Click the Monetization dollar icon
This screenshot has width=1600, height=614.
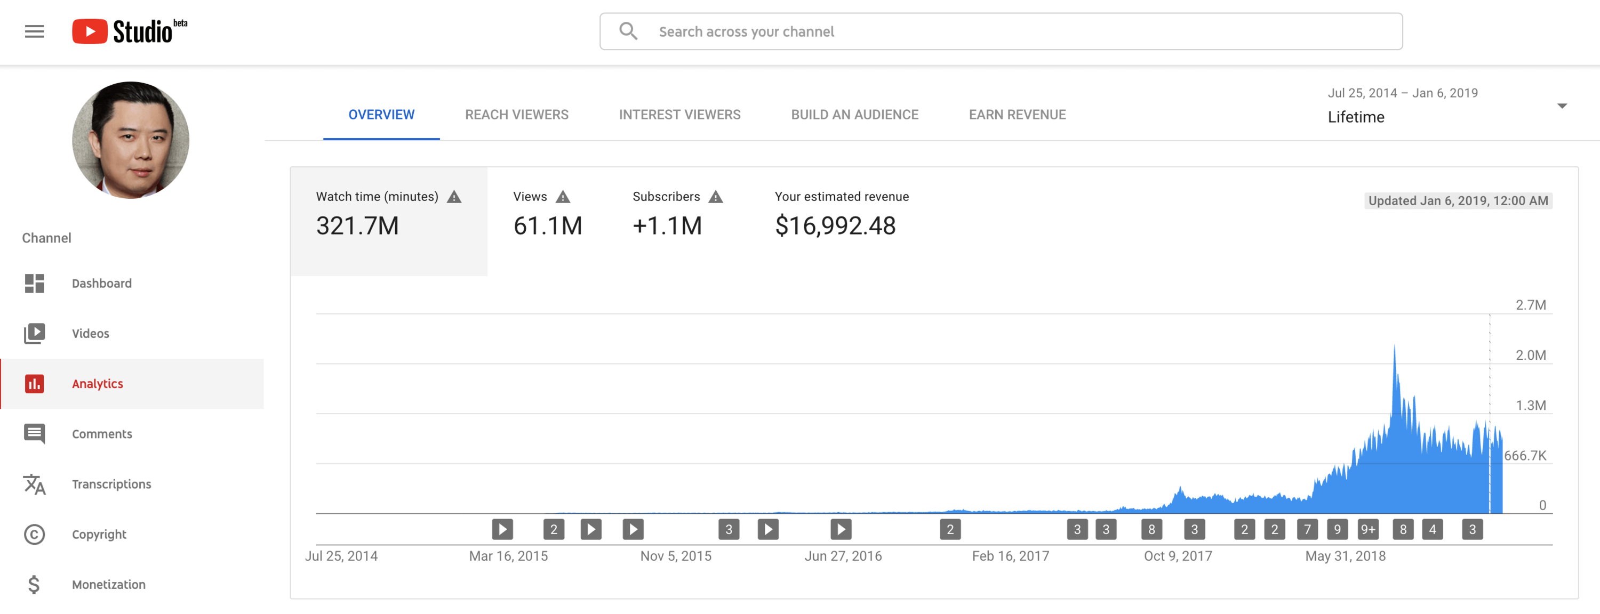(34, 584)
